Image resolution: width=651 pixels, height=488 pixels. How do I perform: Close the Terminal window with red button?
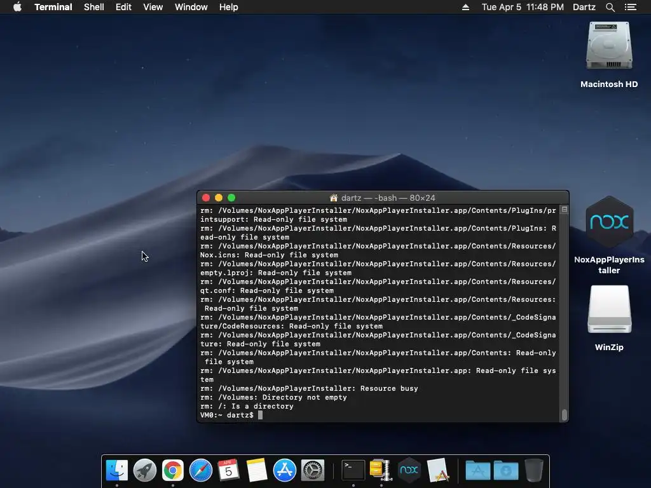click(206, 198)
